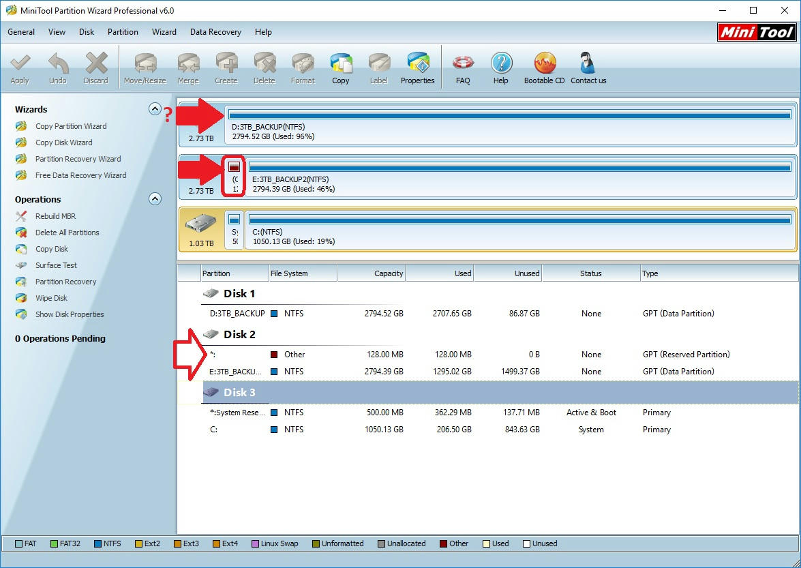
Task: Click the NTFS legend color swatch
Action: coord(97,543)
